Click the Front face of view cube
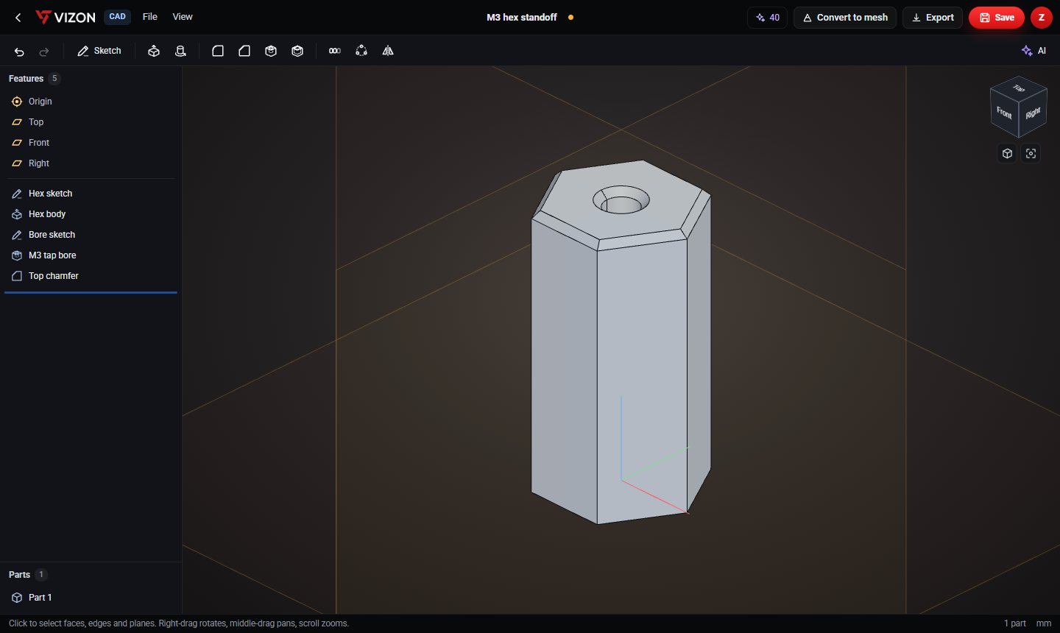1060x633 pixels. [1004, 114]
